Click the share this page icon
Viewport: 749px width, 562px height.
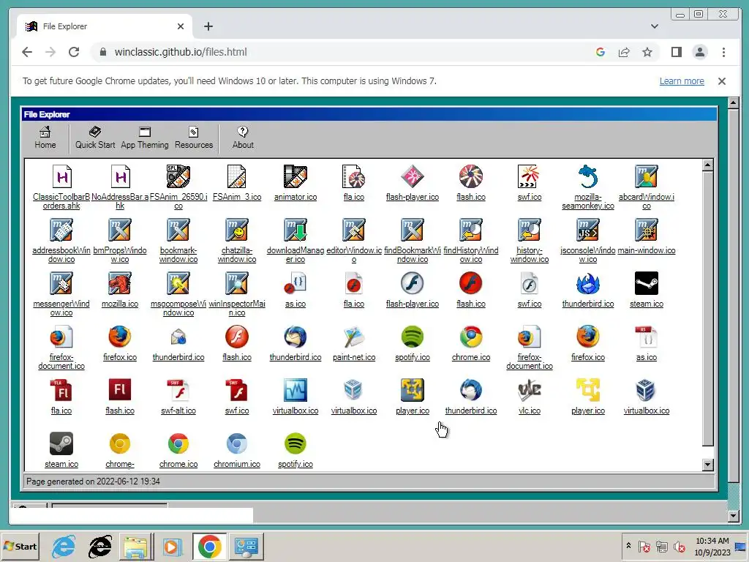click(624, 52)
